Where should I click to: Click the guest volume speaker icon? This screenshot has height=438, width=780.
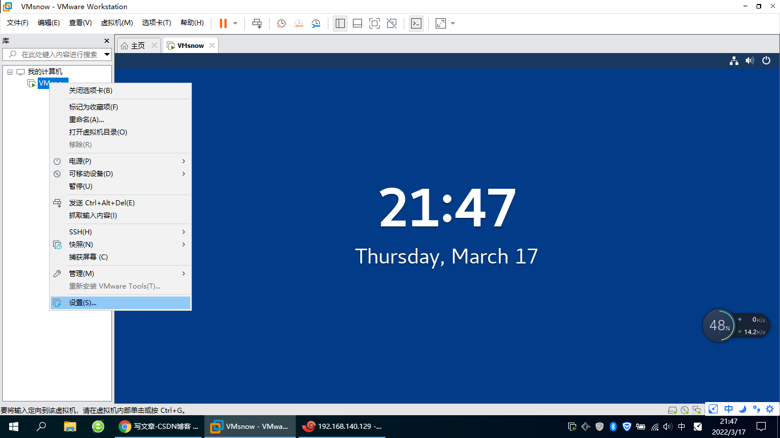[x=750, y=61]
